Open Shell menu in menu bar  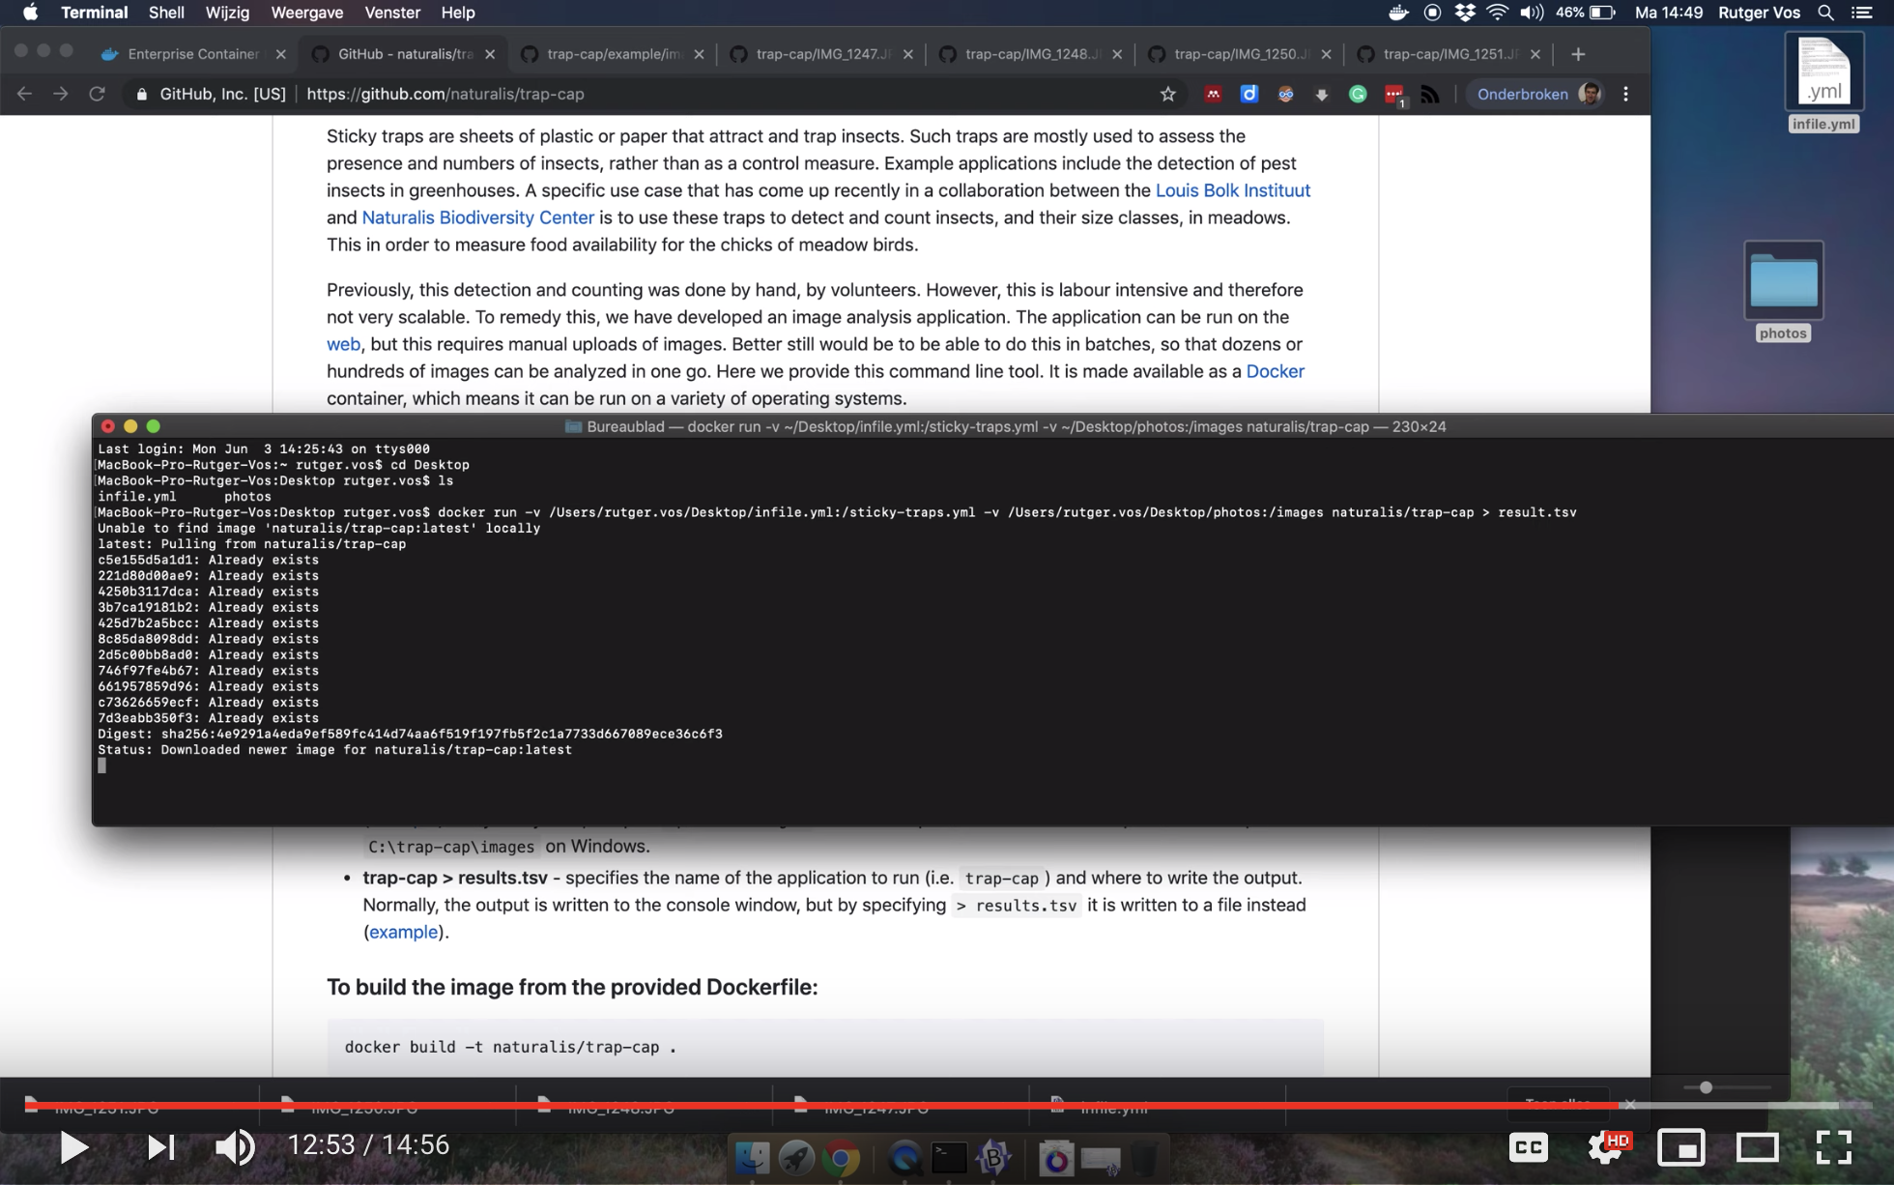click(x=166, y=13)
